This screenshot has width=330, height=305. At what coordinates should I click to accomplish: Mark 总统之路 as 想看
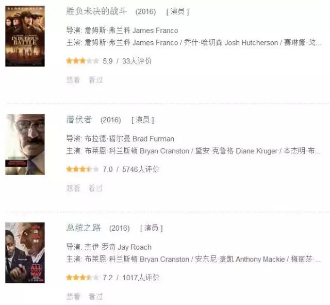73,296
